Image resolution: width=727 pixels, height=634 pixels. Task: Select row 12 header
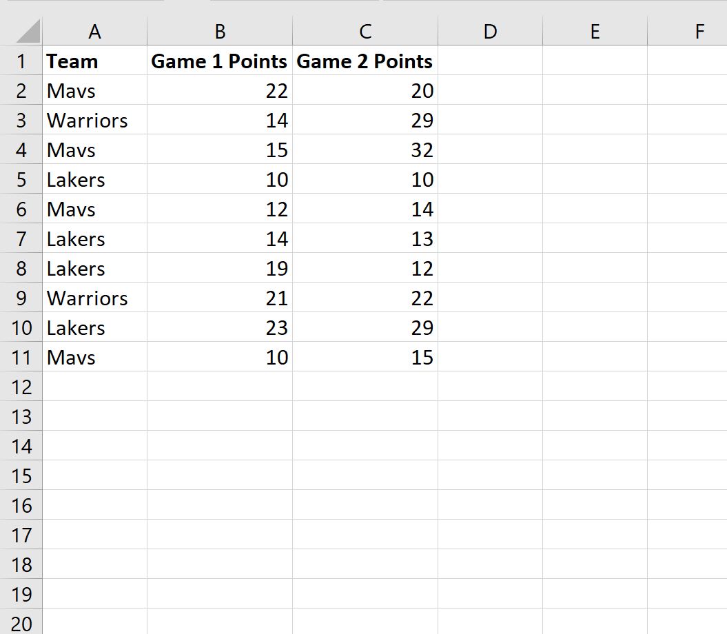21,387
